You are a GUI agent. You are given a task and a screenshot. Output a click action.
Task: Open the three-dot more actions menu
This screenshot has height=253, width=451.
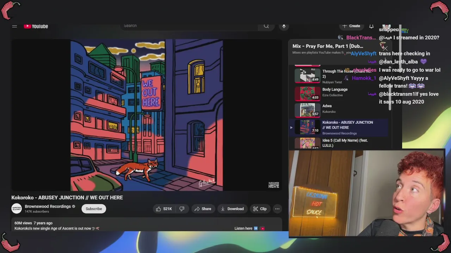[277, 209]
